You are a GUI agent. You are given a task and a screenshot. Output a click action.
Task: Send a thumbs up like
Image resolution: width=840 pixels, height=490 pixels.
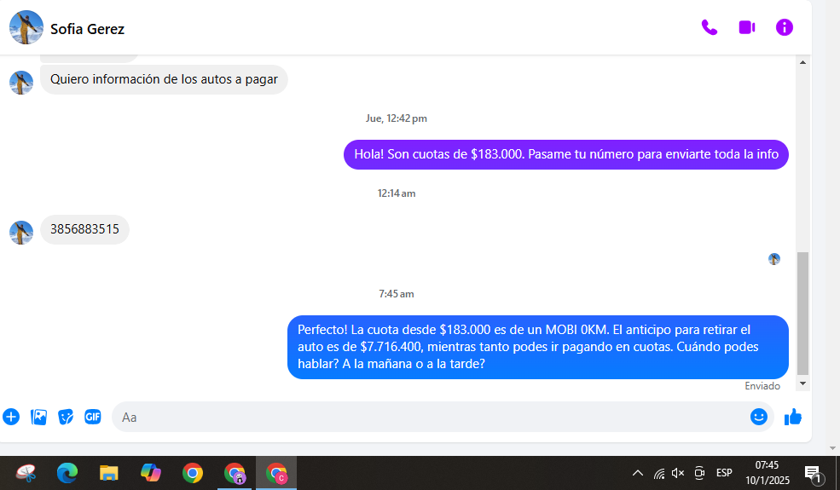click(x=793, y=417)
